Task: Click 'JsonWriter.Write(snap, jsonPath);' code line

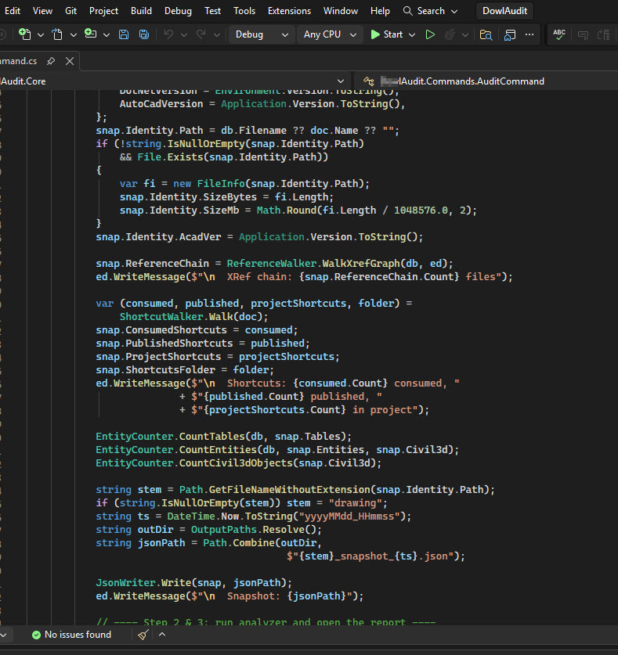Action: [194, 583]
